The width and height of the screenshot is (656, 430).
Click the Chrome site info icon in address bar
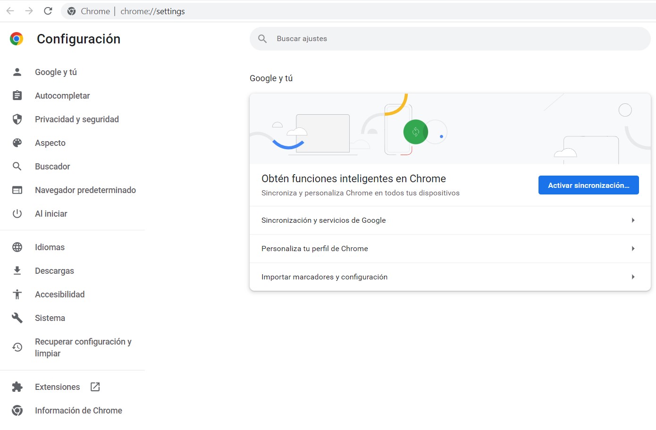click(x=72, y=11)
